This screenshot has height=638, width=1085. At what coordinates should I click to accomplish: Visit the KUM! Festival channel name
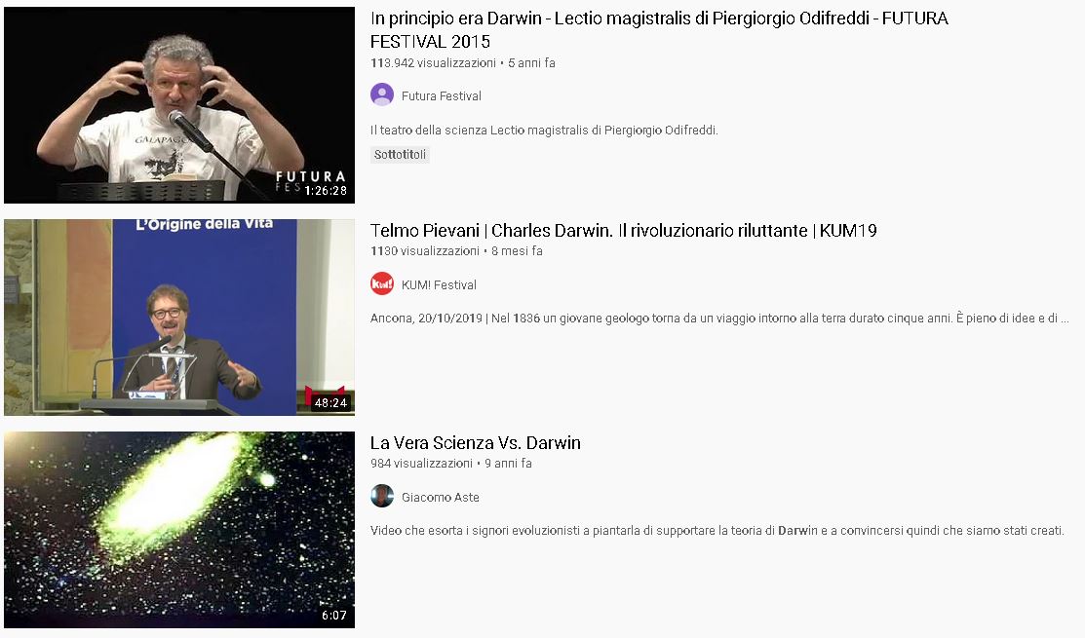click(439, 284)
